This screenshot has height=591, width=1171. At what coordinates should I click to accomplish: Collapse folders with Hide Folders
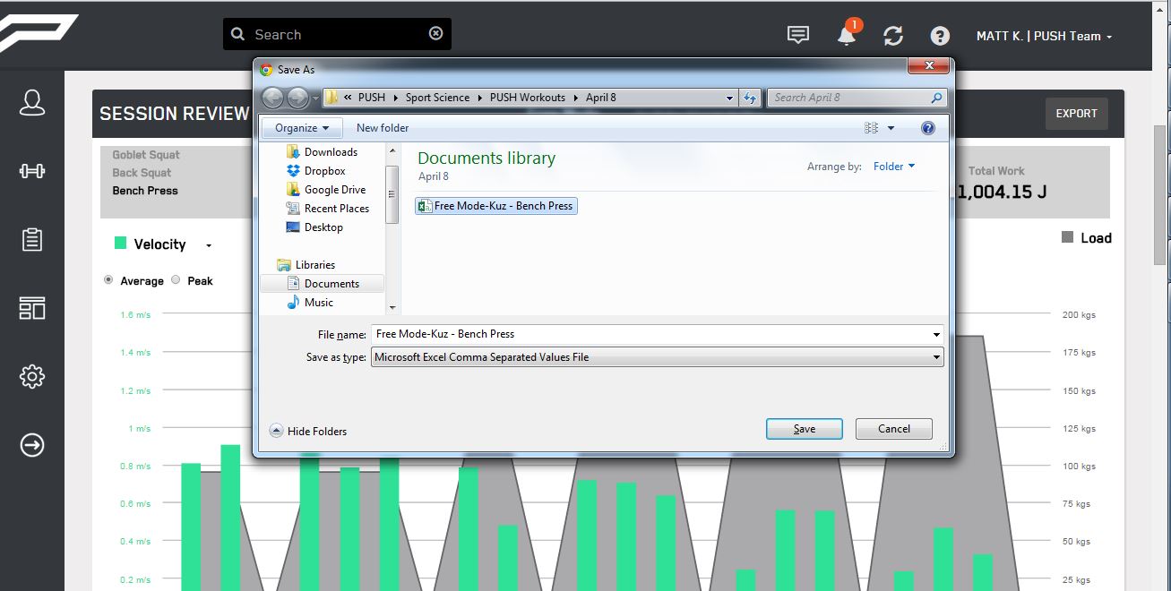point(308,431)
